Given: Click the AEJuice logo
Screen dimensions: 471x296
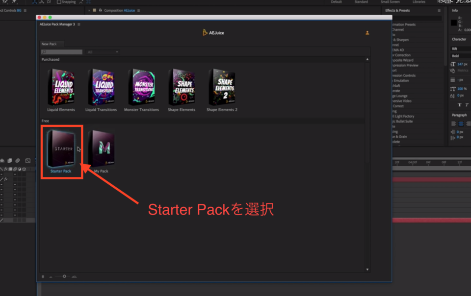Looking at the screenshot, I should (213, 33).
